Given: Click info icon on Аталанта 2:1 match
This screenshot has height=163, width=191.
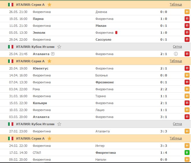Looking at the screenshot, I should point(176,54).
